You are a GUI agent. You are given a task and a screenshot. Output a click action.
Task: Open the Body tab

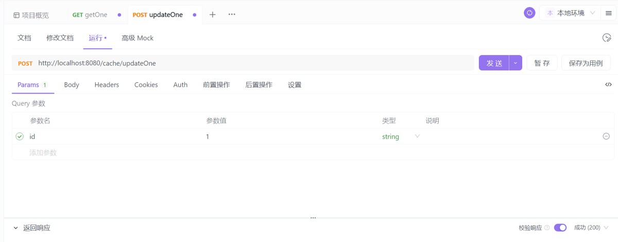point(72,85)
